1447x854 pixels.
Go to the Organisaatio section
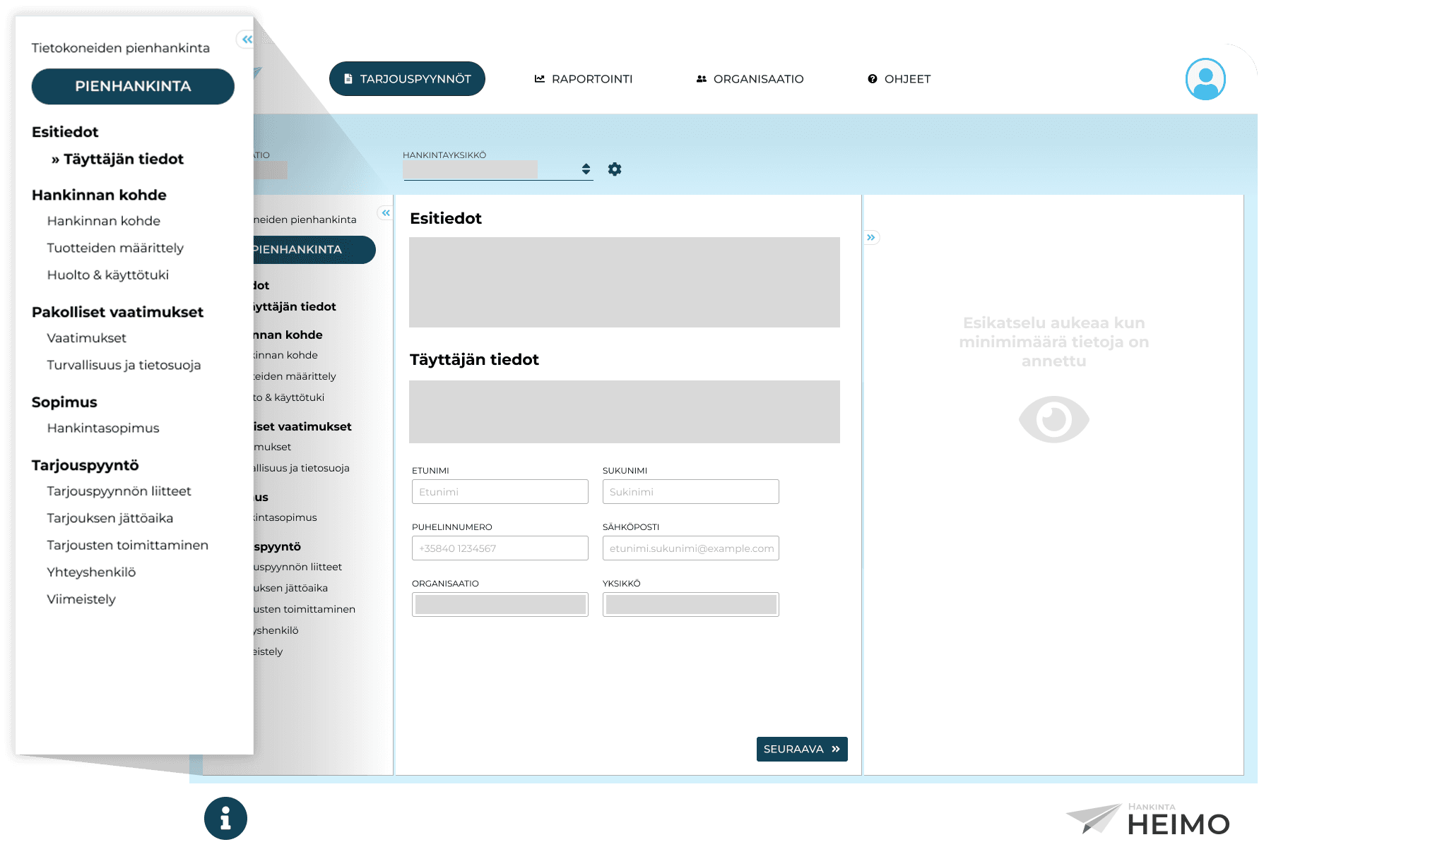[750, 79]
